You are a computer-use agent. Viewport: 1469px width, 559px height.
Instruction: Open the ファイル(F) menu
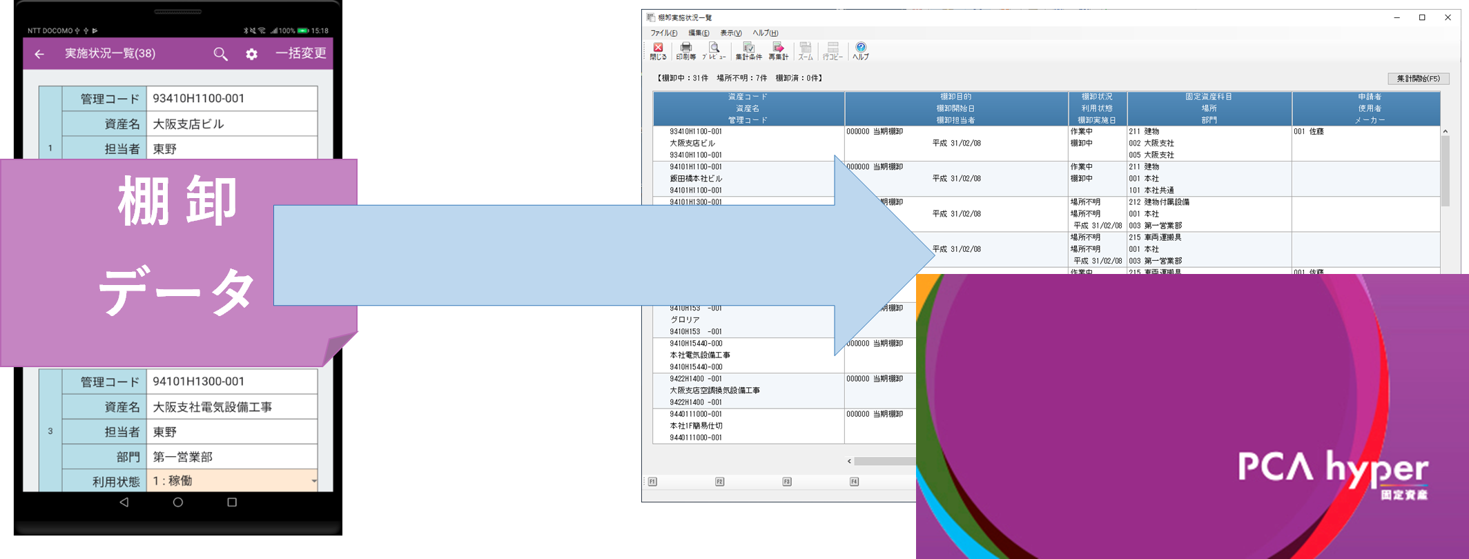pos(664,33)
